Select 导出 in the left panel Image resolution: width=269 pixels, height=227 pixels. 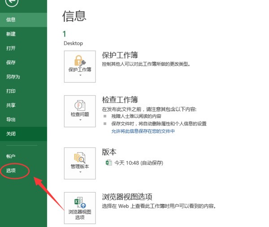coord(11,120)
